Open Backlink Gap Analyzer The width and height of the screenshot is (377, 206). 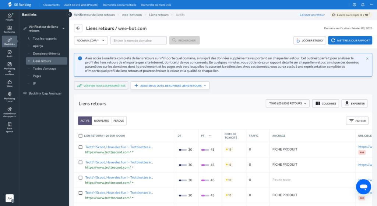45,93
